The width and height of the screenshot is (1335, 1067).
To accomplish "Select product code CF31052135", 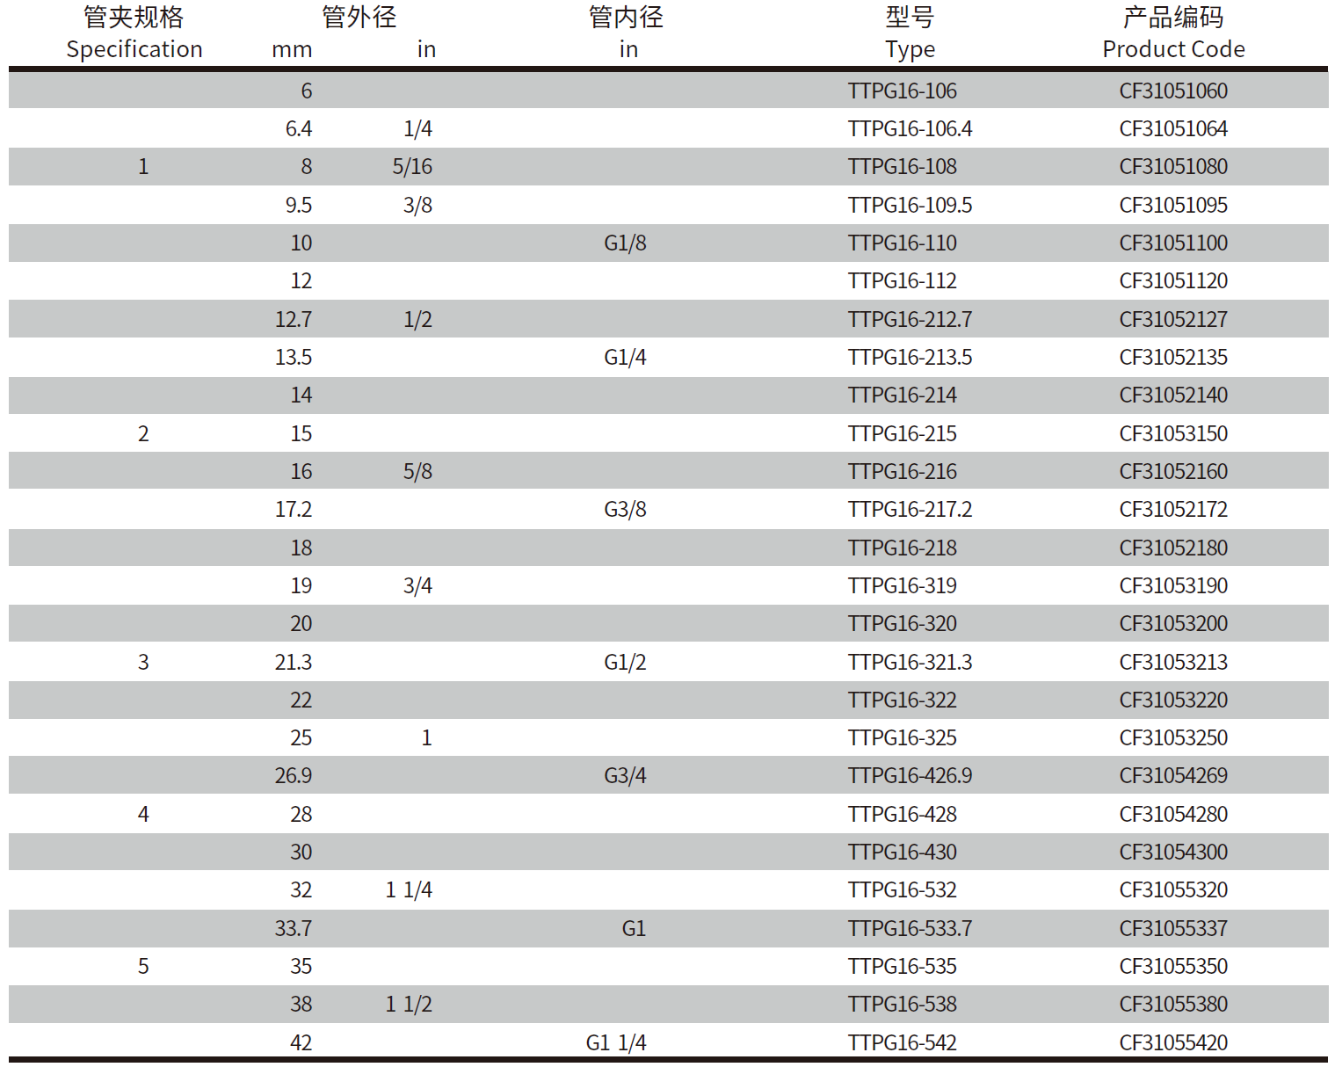I will point(1173,357).
